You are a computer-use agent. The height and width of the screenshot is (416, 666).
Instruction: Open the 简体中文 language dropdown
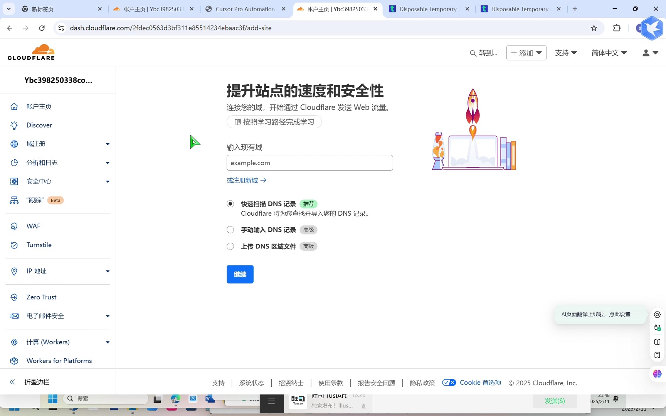(609, 53)
